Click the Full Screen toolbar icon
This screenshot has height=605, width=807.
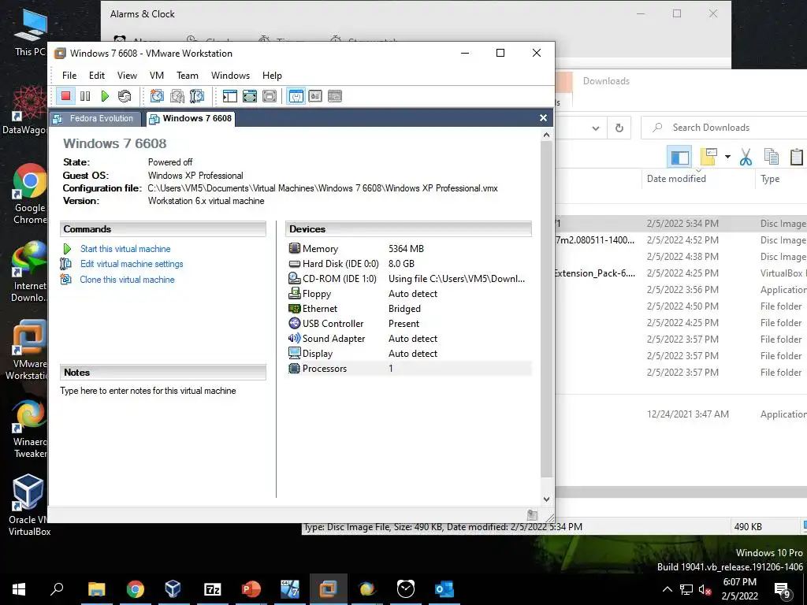(250, 96)
